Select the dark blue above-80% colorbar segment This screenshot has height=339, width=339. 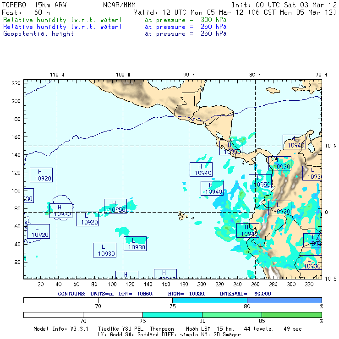point(284,300)
